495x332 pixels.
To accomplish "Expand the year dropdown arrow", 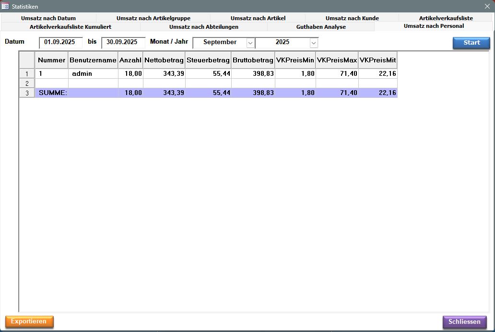I will [314, 43].
